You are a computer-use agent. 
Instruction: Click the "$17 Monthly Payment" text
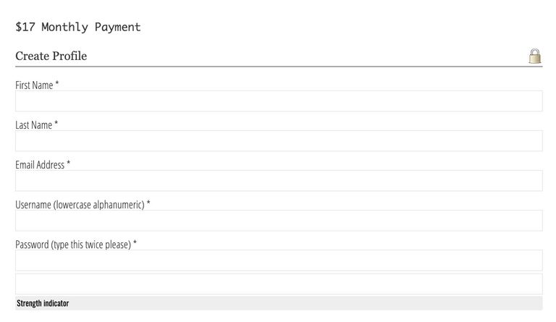[x=78, y=27]
